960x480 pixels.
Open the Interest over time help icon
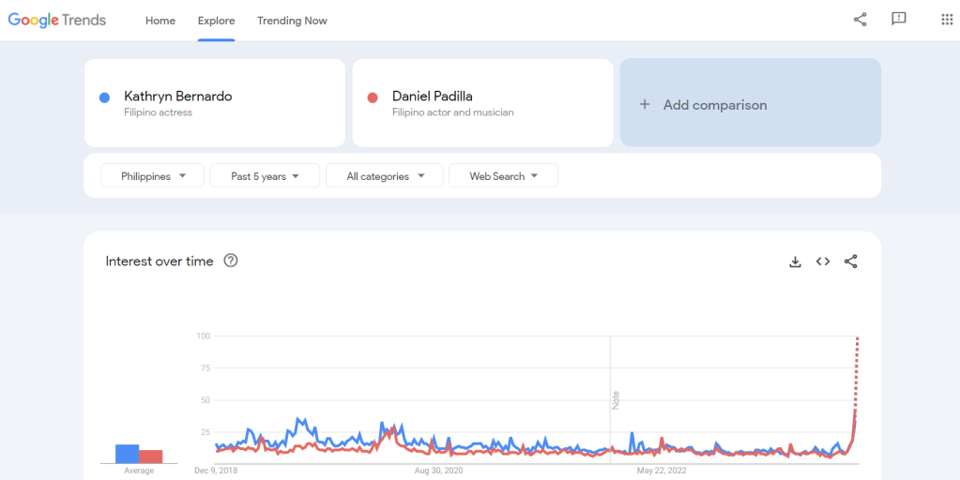tap(231, 261)
